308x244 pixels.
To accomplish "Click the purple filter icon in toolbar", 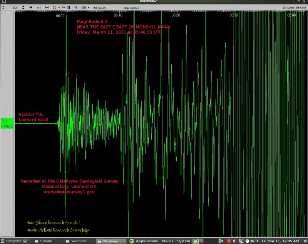I will tap(75, 7).
